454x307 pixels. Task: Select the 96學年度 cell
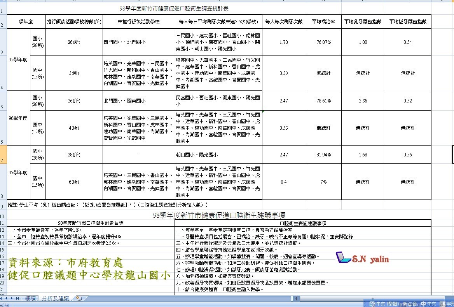18,118
